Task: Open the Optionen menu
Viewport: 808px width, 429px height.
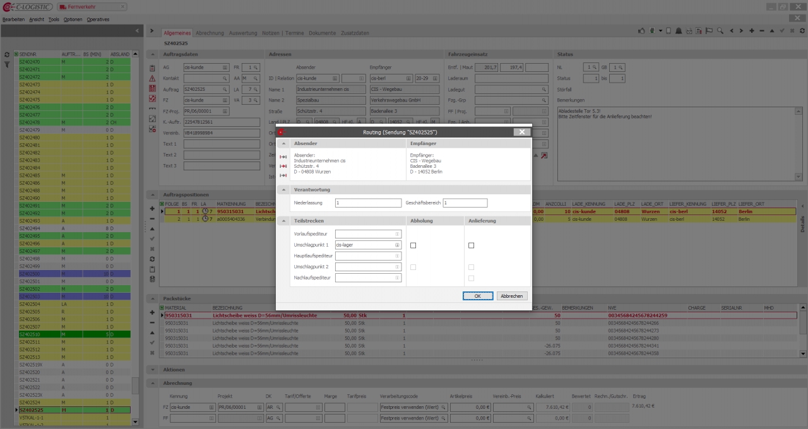Action: 73,20
